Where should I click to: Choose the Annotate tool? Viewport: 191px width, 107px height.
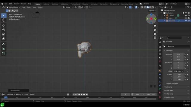(x=4, y=44)
